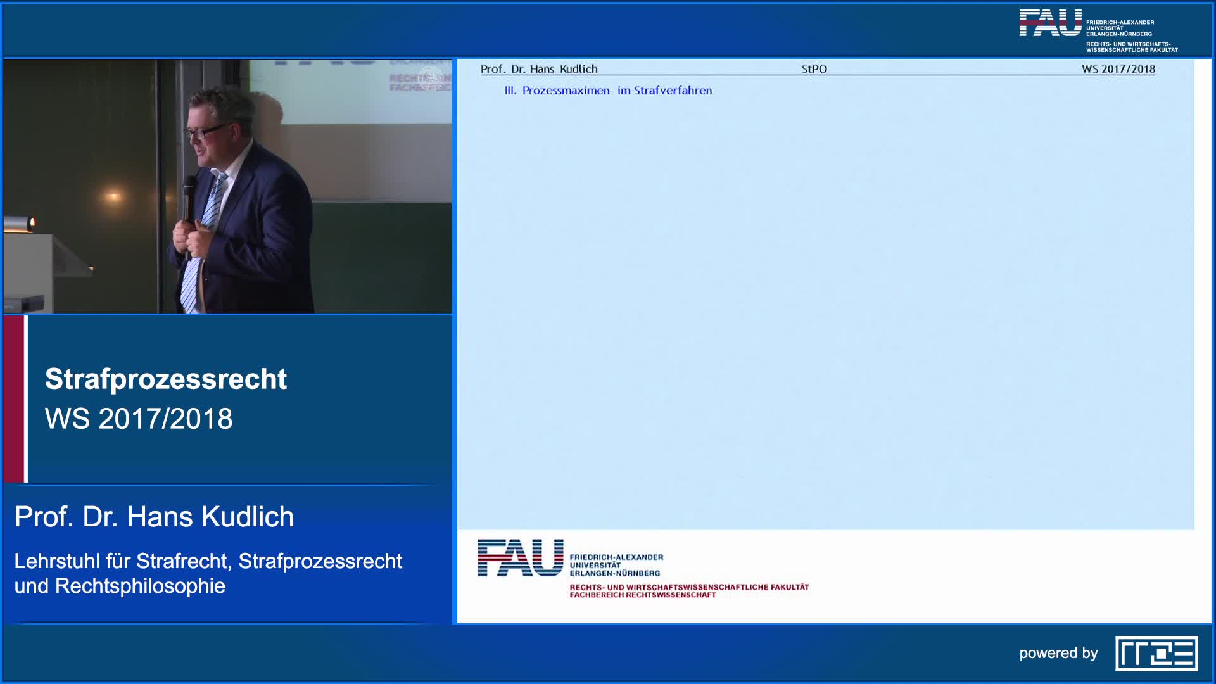
Task: Click the 'WS 2017/2018' subtitle in left panel
Action: pyautogui.click(x=139, y=419)
